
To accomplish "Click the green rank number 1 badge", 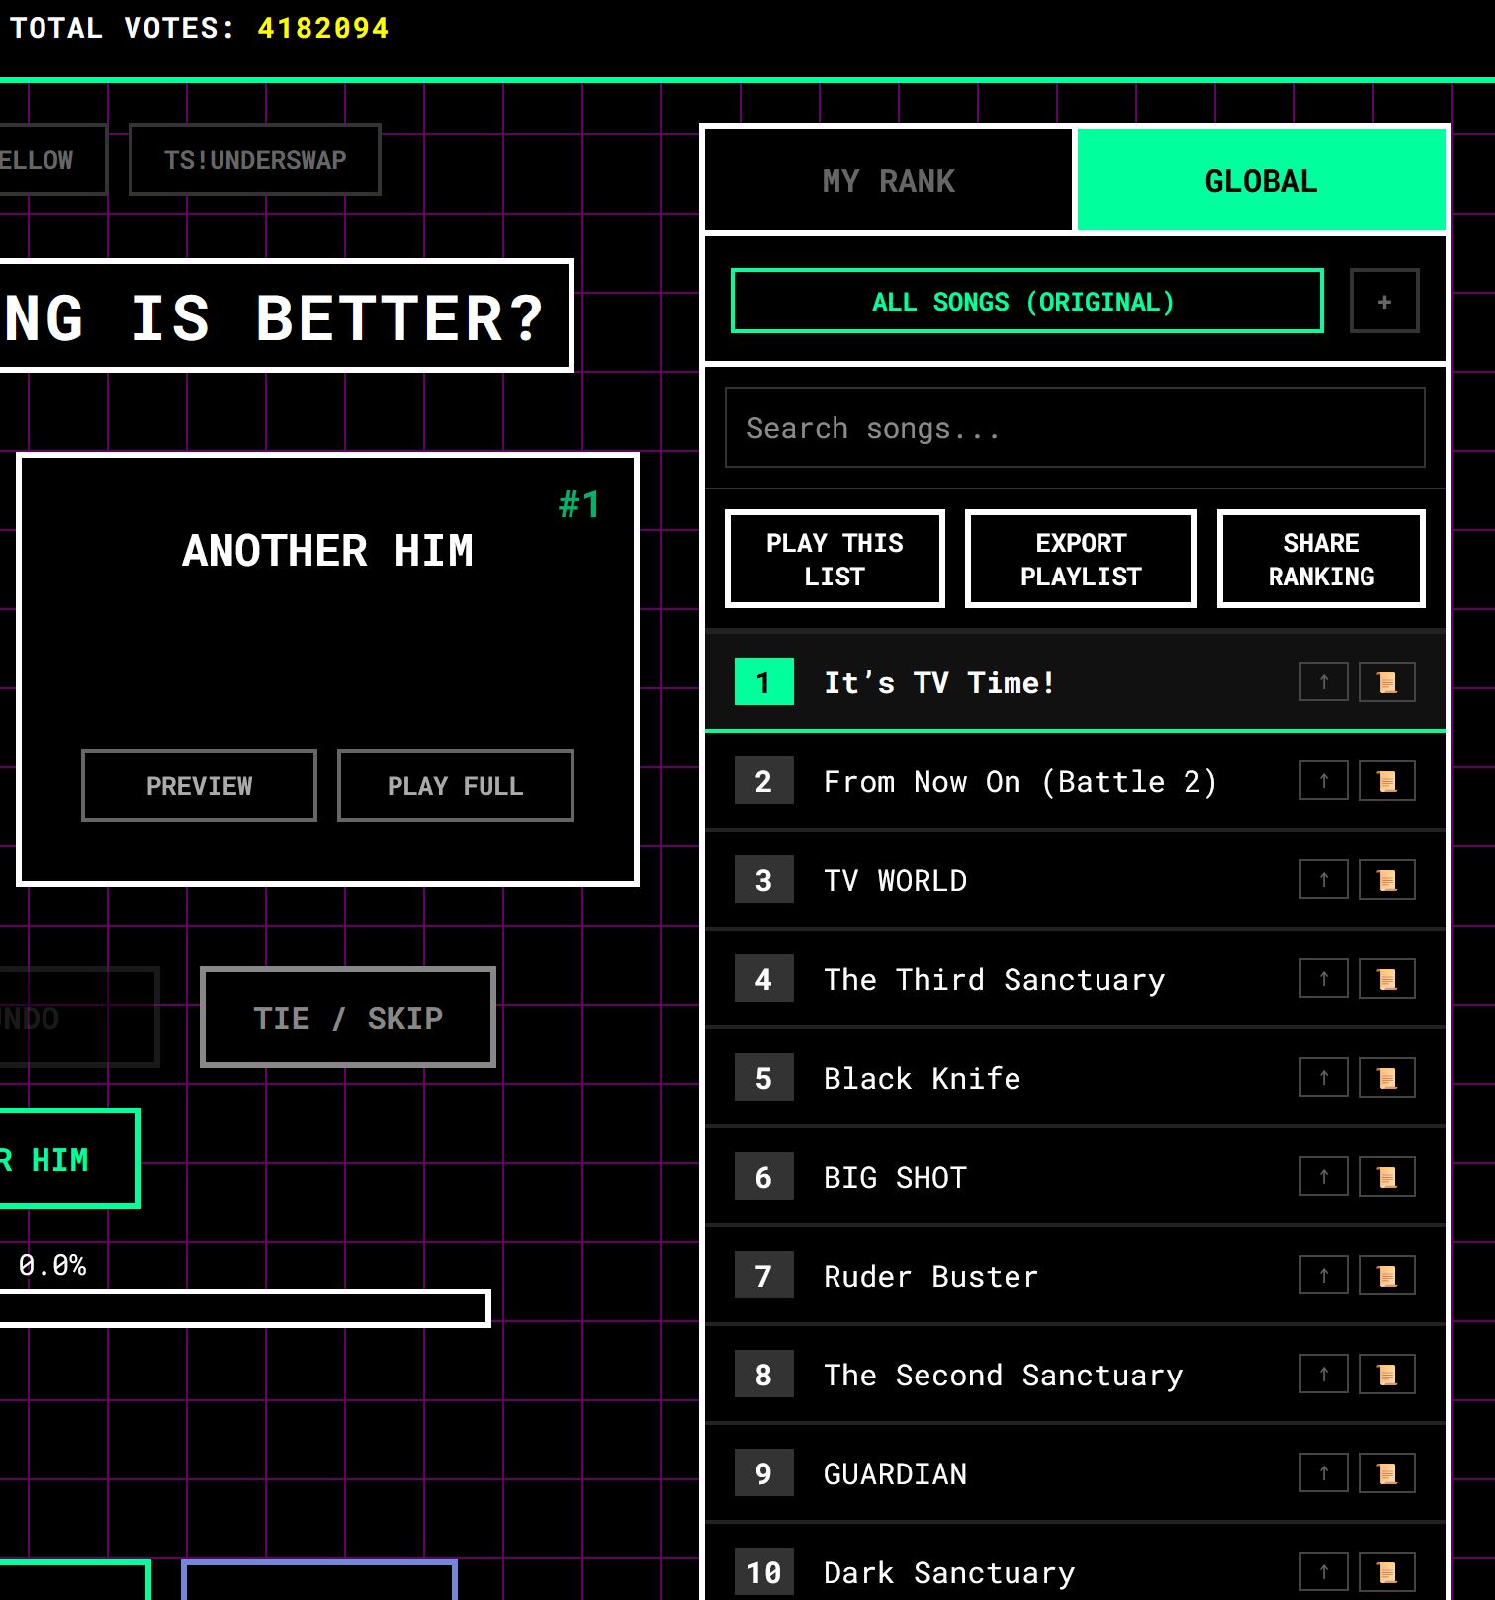I will point(763,681).
